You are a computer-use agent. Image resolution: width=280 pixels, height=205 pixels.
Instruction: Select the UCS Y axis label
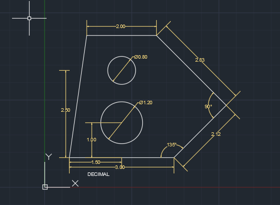pyautogui.click(x=49, y=156)
